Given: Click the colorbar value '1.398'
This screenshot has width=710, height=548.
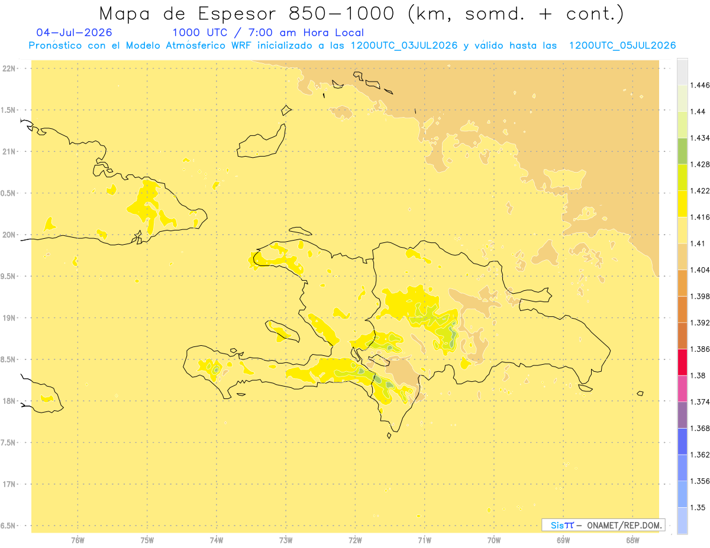Looking at the screenshot, I should tap(700, 296).
